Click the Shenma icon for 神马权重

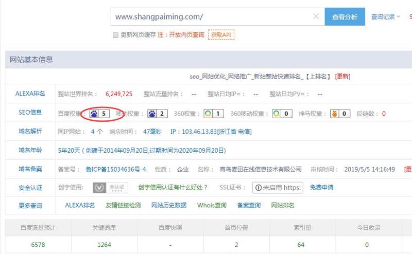334,114
